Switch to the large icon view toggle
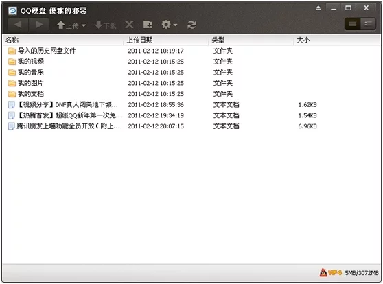 [x=353, y=24]
